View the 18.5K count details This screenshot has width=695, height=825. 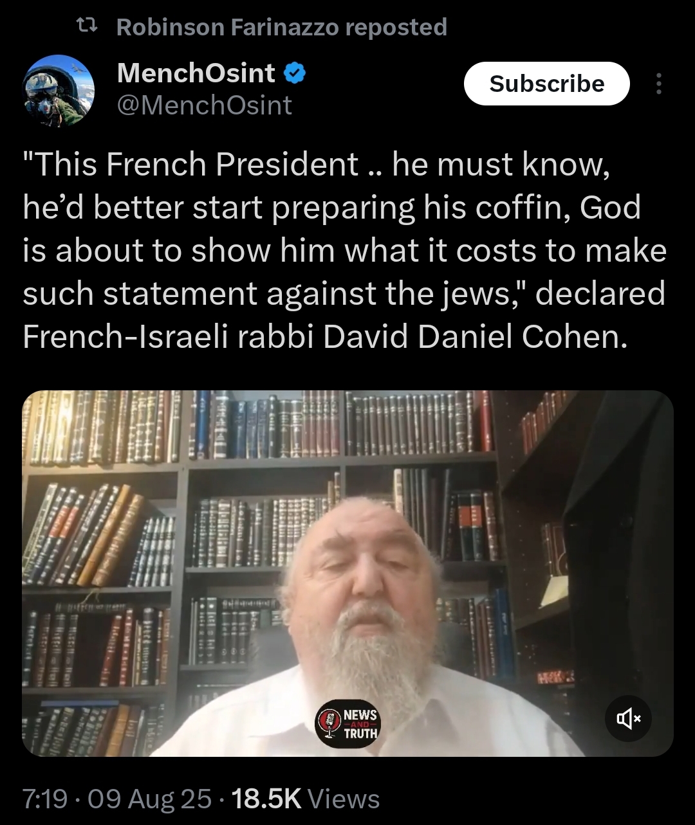click(x=266, y=799)
